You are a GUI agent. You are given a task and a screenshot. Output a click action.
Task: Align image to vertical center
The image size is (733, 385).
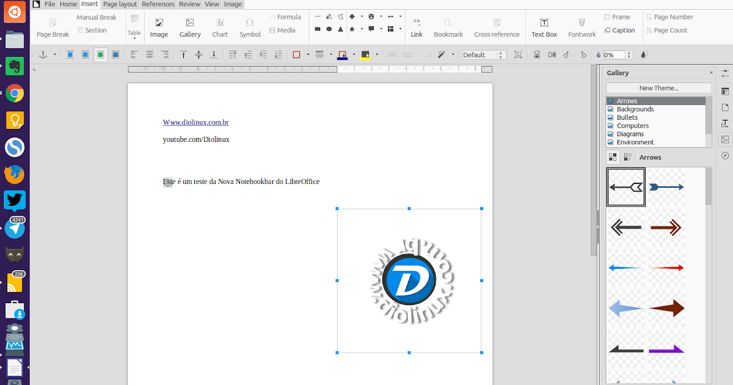tap(199, 54)
